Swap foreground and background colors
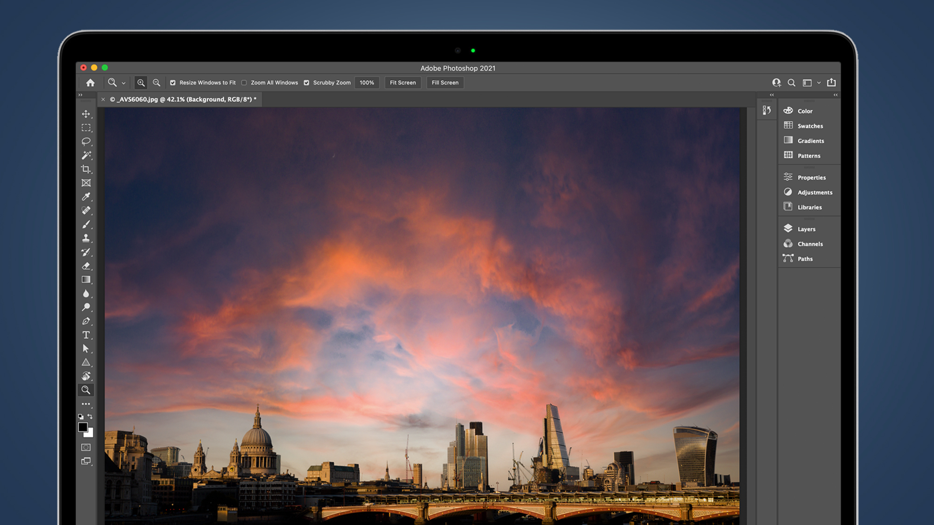This screenshot has width=934, height=525. point(90,416)
